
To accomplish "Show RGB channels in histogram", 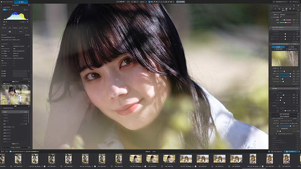I will (x=5, y=9).
